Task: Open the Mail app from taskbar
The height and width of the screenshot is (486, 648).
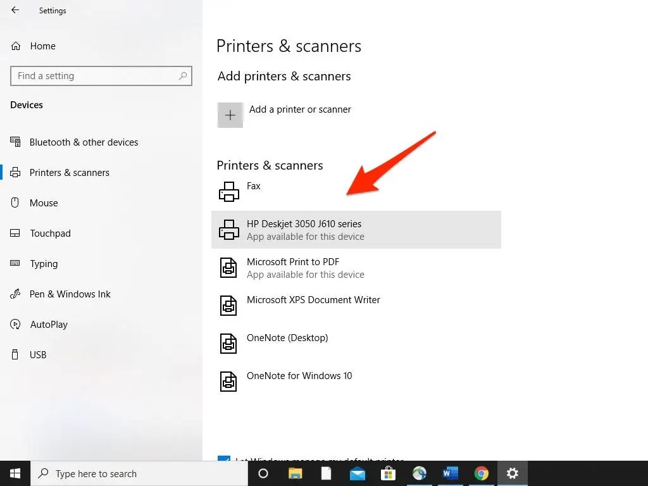Action: pyautogui.click(x=358, y=473)
